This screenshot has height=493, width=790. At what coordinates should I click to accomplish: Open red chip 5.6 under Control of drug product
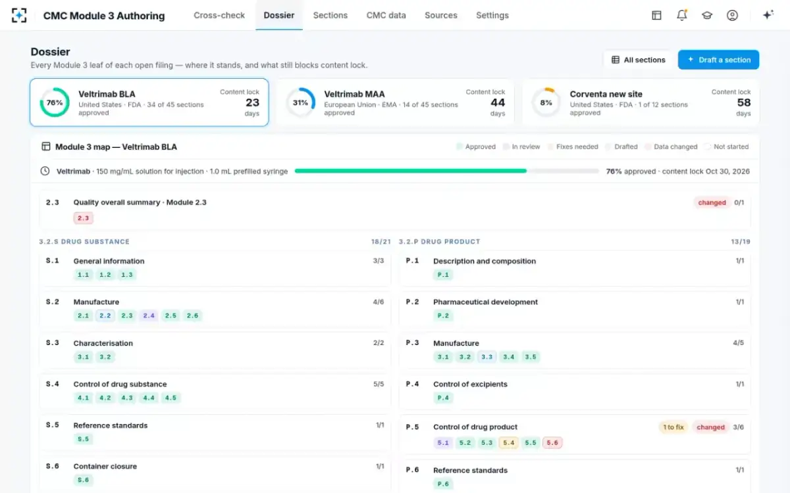[552, 442]
